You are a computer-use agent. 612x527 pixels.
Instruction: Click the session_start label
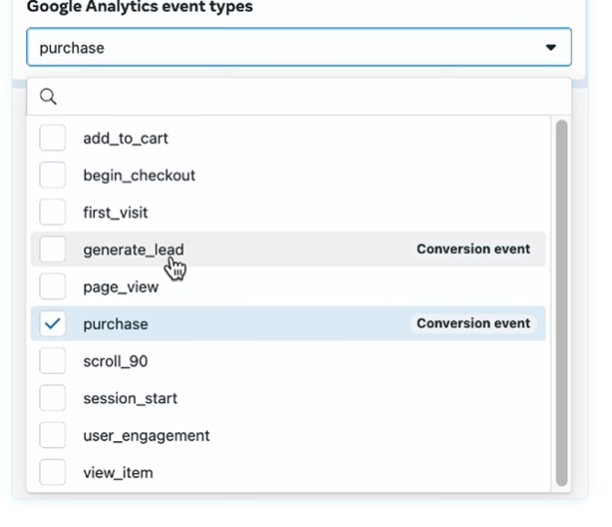[x=130, y=398]
